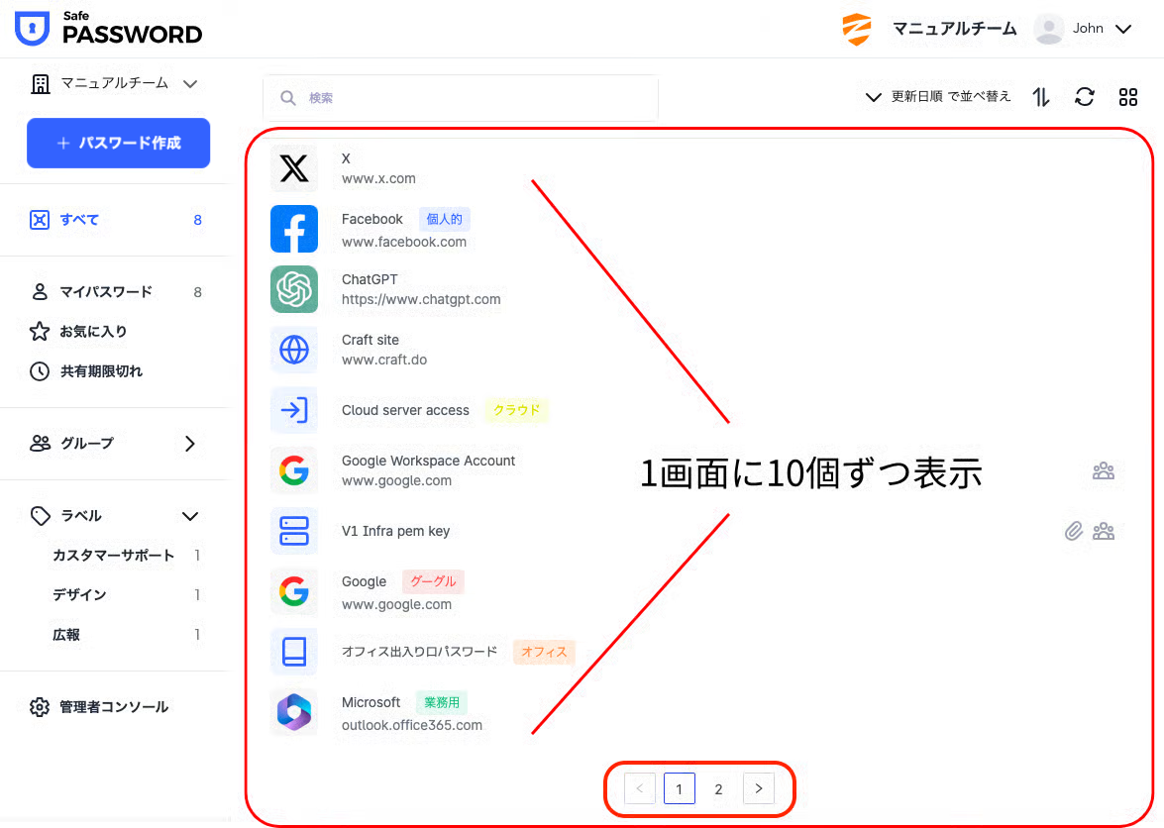Click the 検索 search field
The image size is (1164, 828).
coord(461,98)
